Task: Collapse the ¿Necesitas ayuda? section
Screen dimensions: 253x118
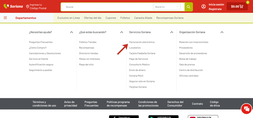Action: click(x=71, y=32)
